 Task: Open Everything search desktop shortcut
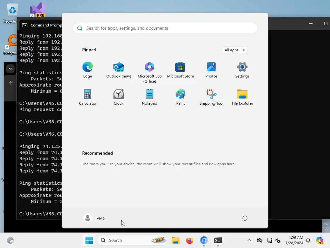click(10, 45)
